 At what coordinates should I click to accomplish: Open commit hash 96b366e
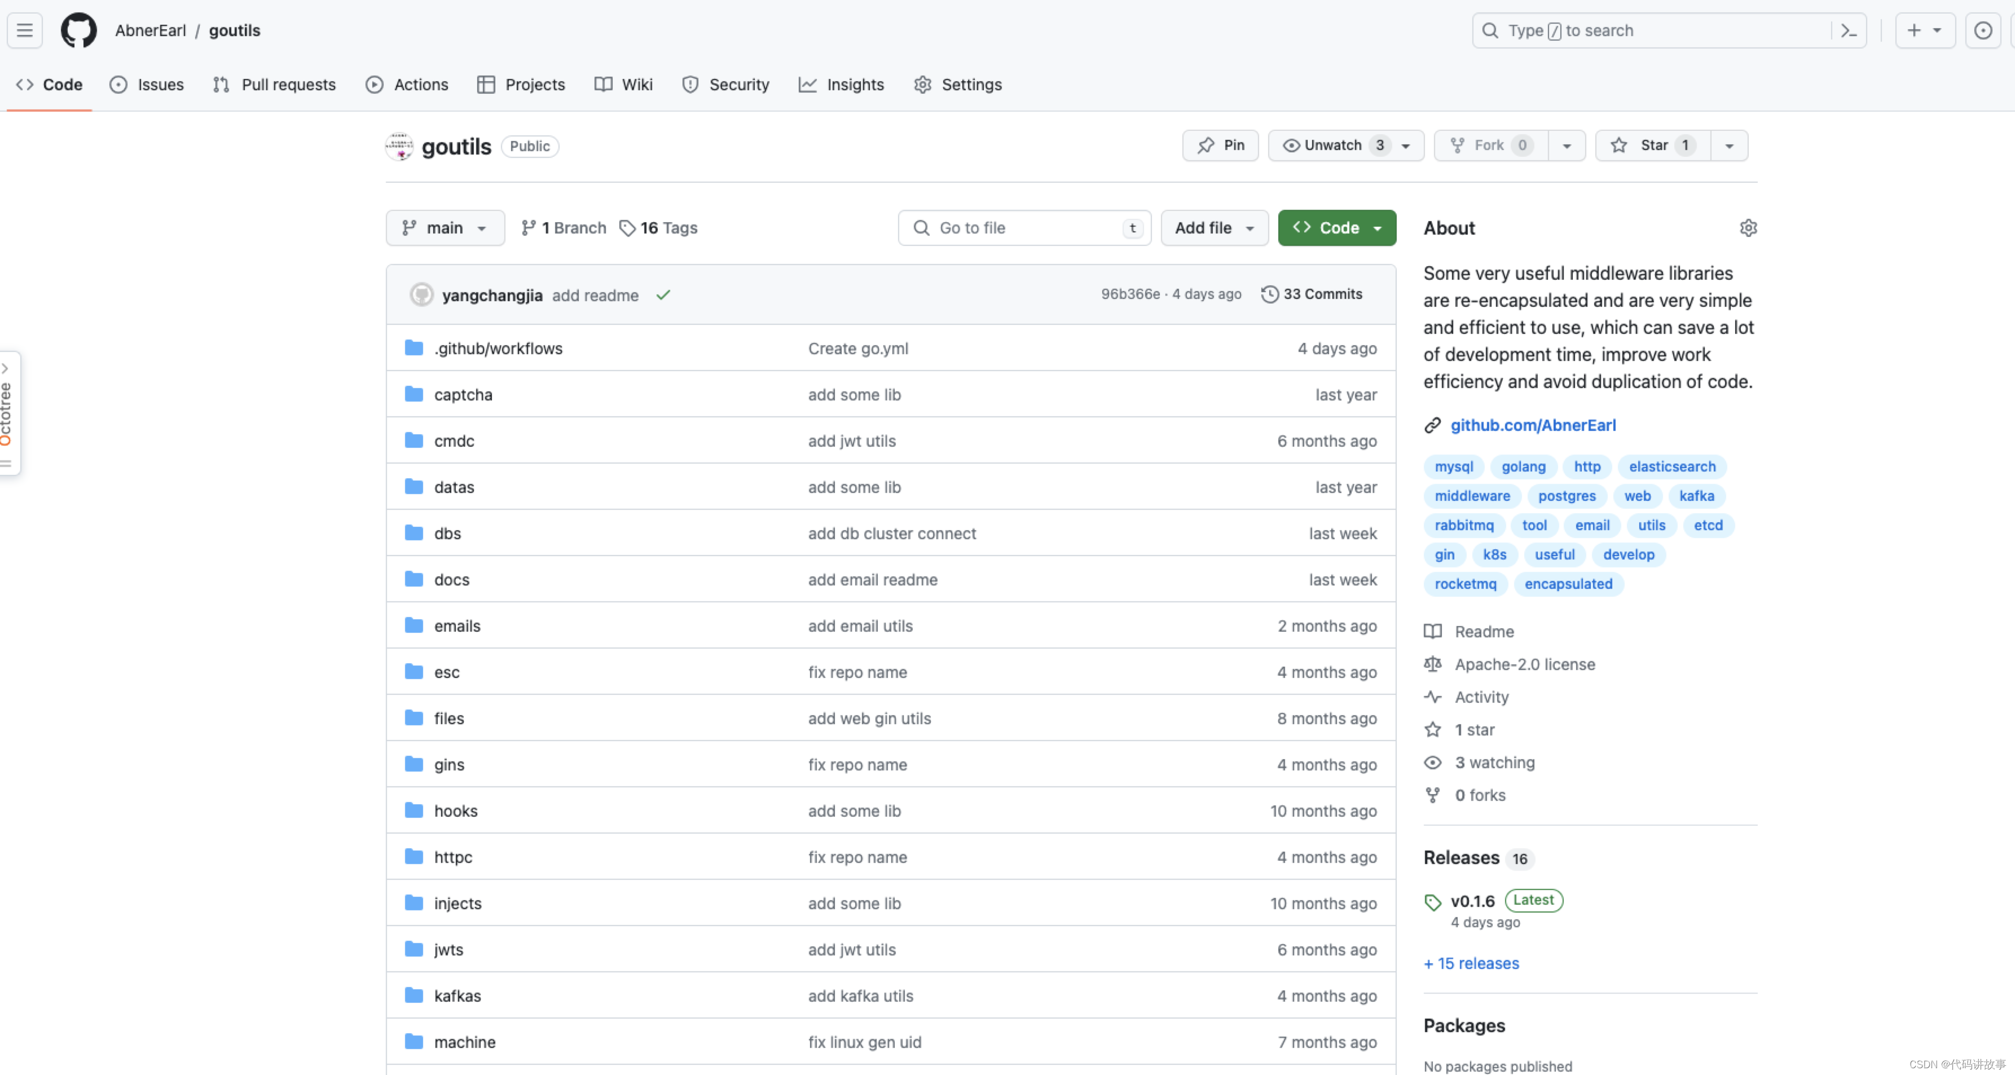coord(1129,294)
